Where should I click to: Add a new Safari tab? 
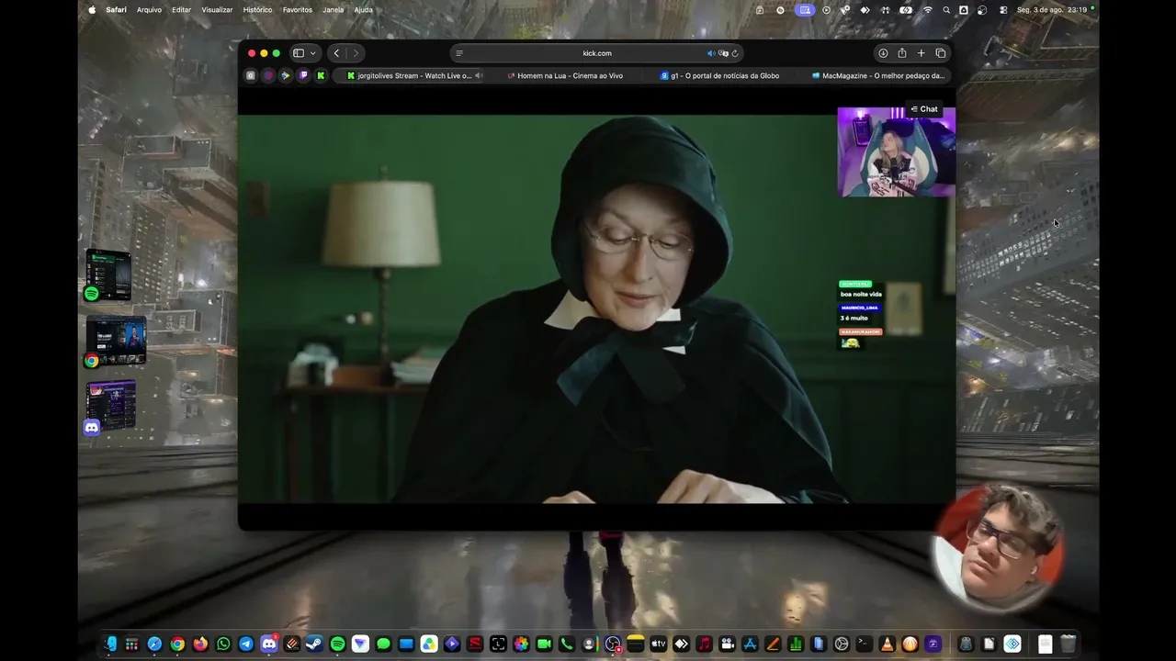pyautogui.click(x=922, y=53)
